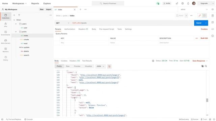Screen dimensions: 216x121
Task: Click the environment quick look eye icon
Action: pyautogui.click(x=213, y=9)
